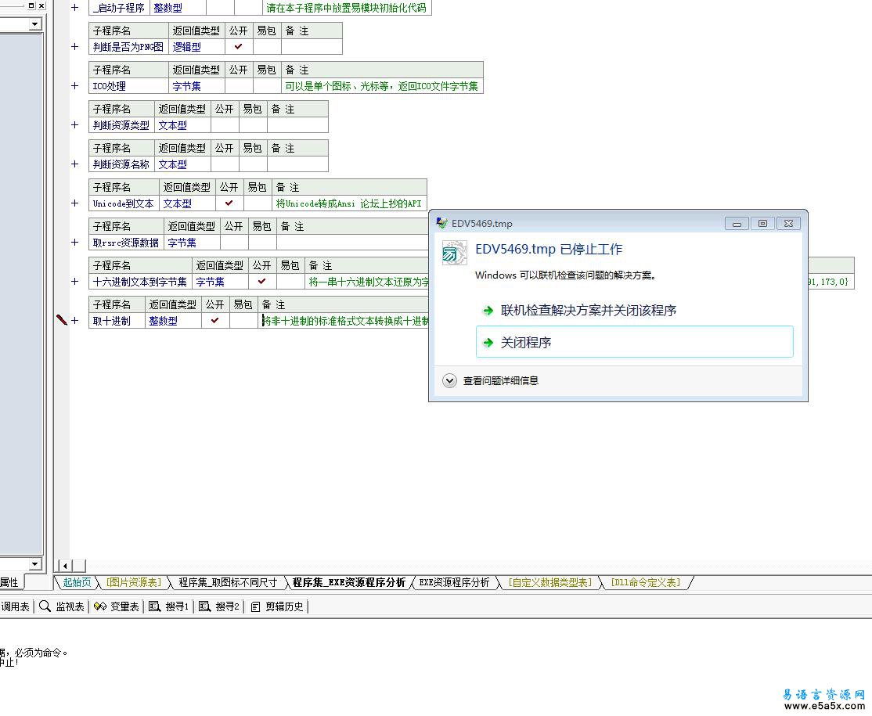
Task: Click the 字节集 return type of ICO处理
Action: [197, 85]
